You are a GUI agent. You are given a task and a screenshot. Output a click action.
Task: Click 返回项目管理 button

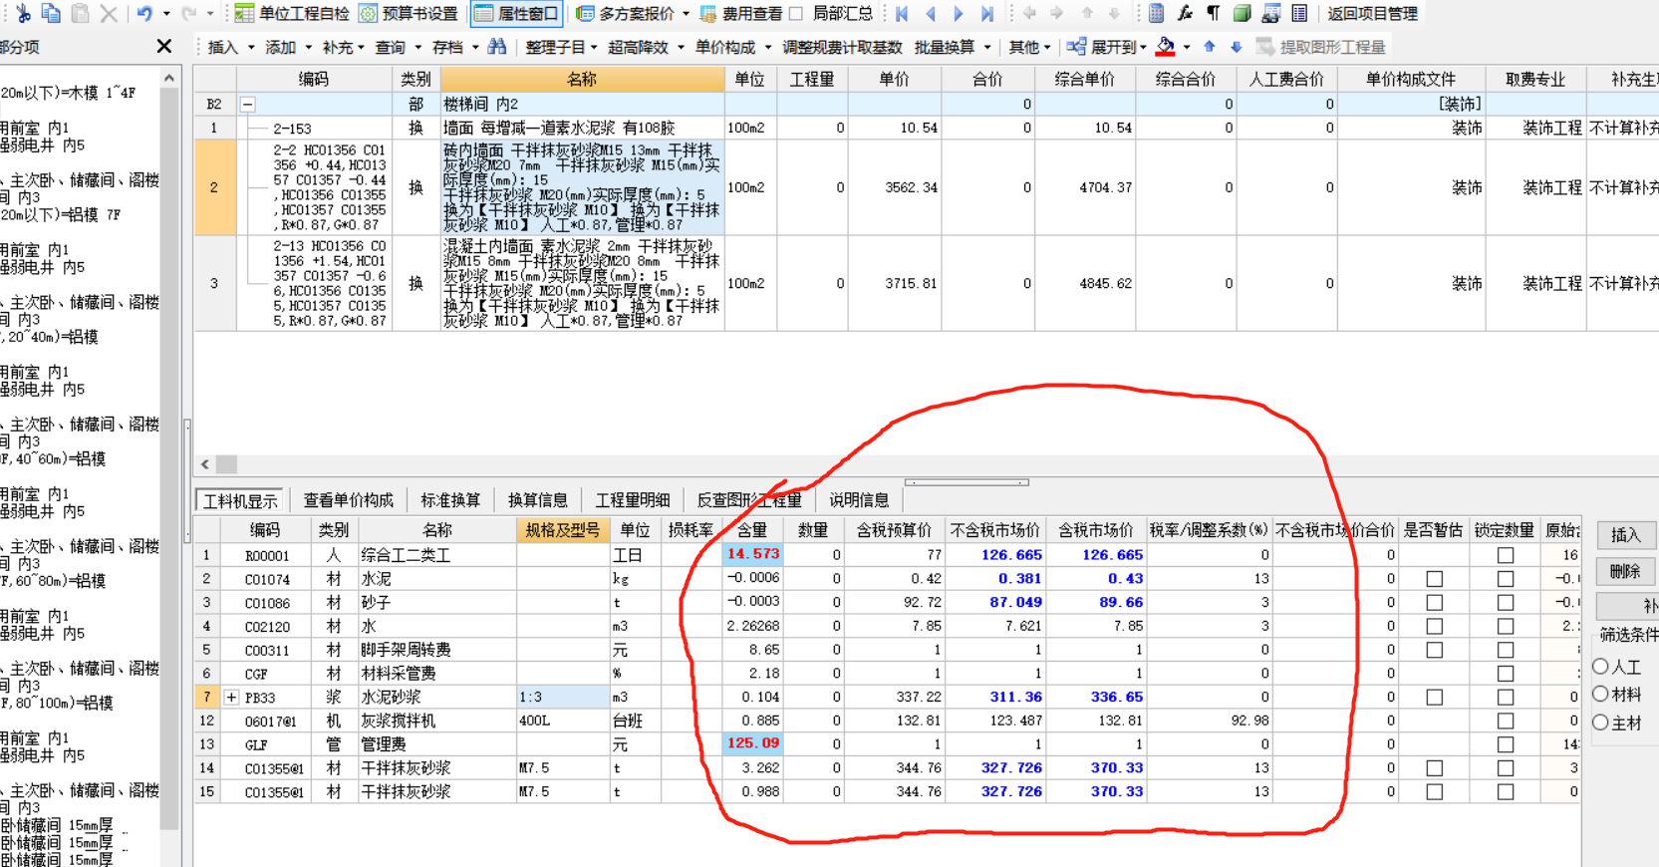point(1372,14)
